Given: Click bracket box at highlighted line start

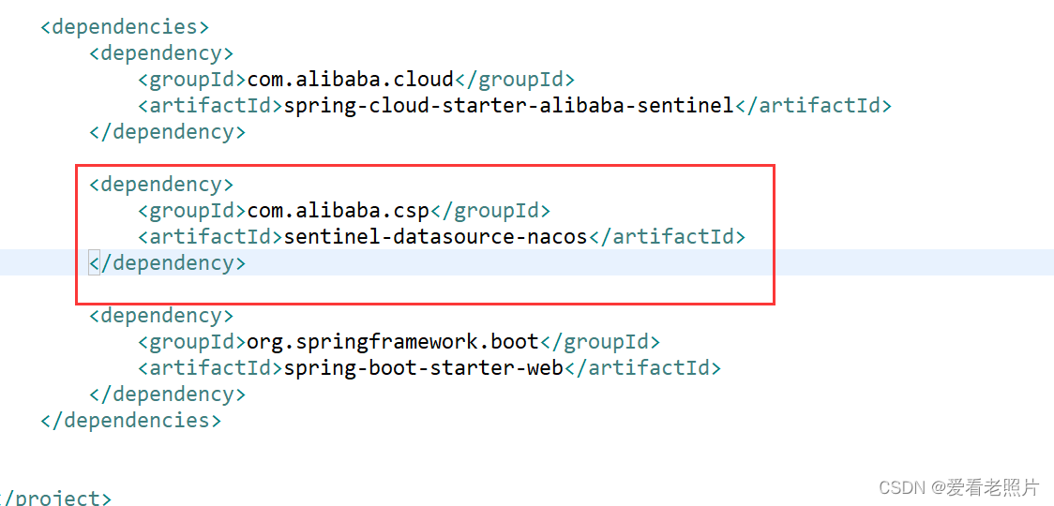Looking at the screenshot, I should [94, 263].
